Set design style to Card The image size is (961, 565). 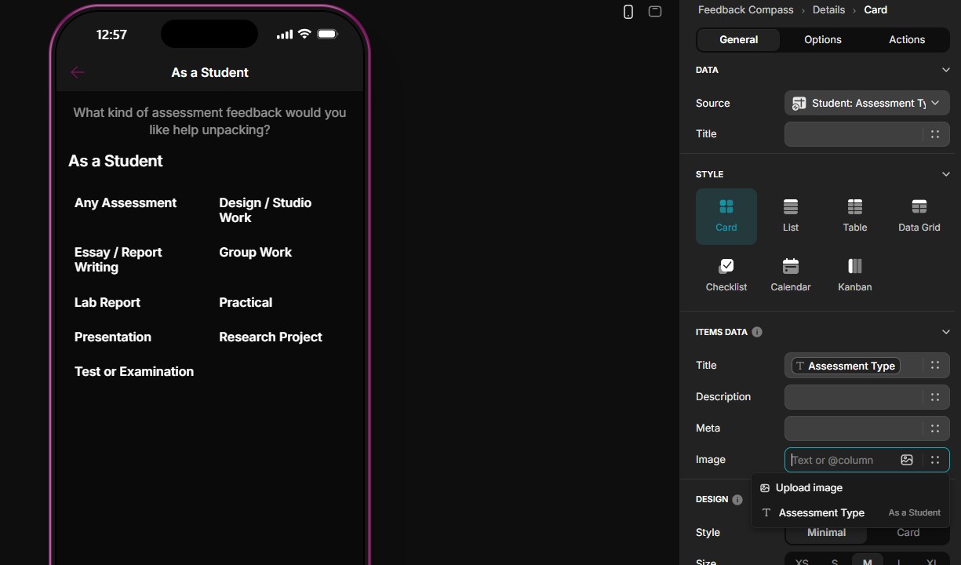[908, 532]
